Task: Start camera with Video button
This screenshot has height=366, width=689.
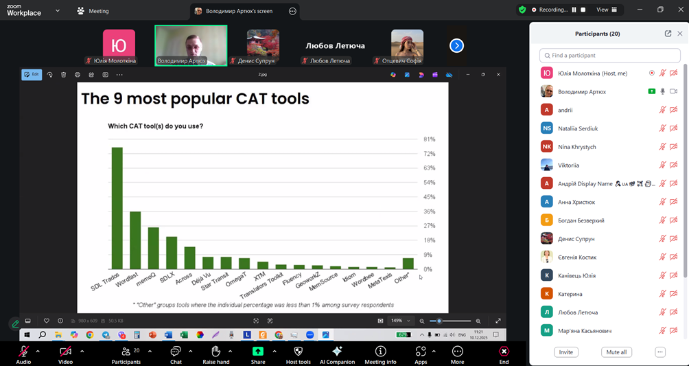Action: click(x=65, y=351)
